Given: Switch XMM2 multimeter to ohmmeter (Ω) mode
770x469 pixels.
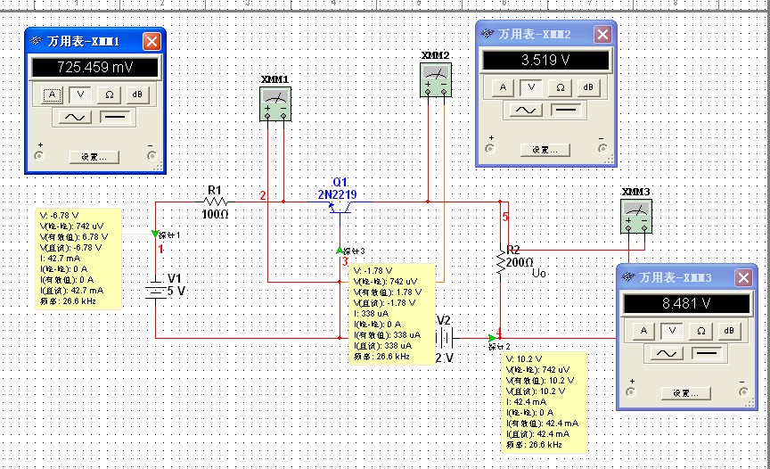Looking at the screenshot, I should click(x=560, y=86).
